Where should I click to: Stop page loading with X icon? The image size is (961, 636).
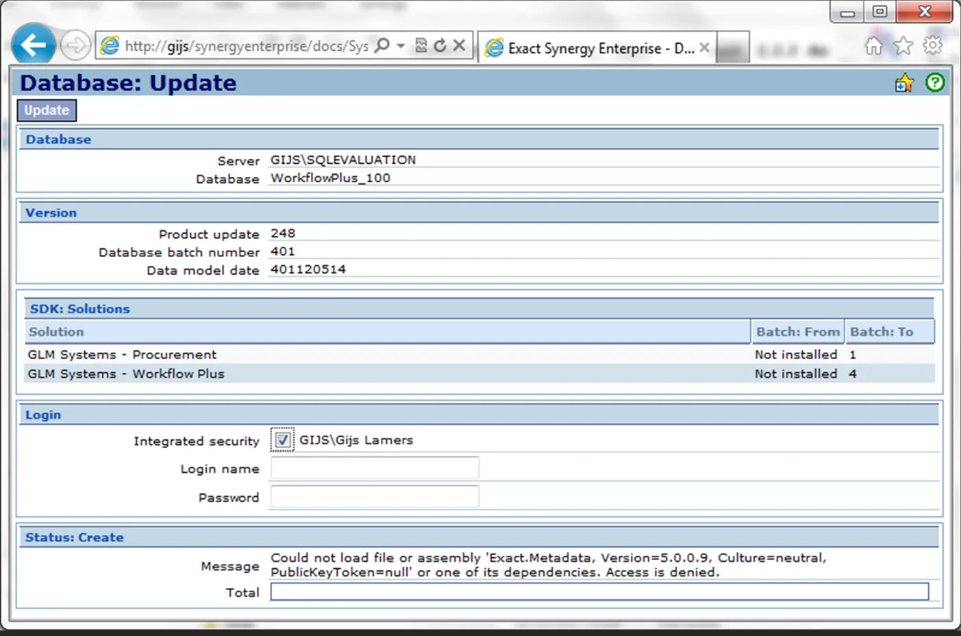click(x=459, y=46)
